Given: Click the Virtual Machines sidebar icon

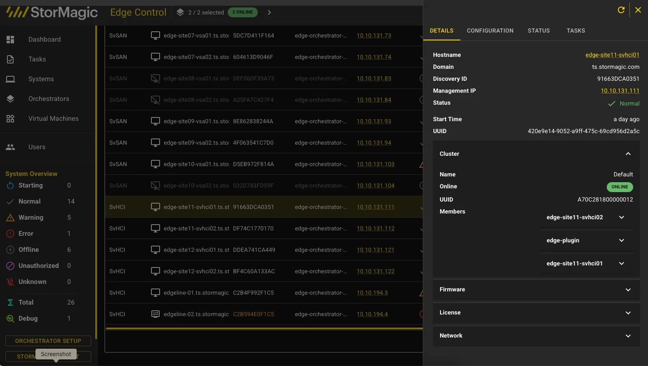Looking at the screenshot, I should pos(10,119).
